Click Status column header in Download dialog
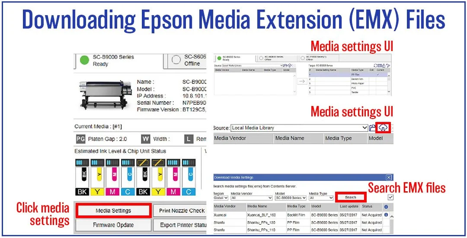 pos(371,206)
